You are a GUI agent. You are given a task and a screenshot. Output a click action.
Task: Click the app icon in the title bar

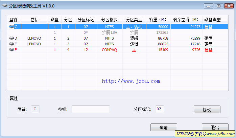click(x=5, y=6)
